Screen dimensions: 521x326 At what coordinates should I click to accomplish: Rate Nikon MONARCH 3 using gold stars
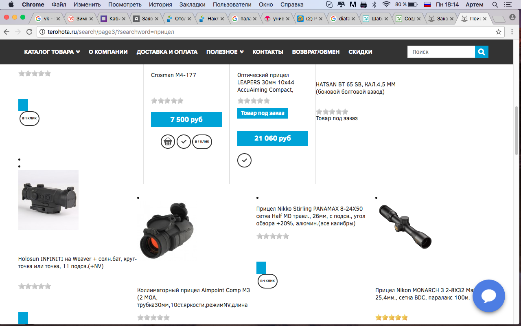coord(391,317)
